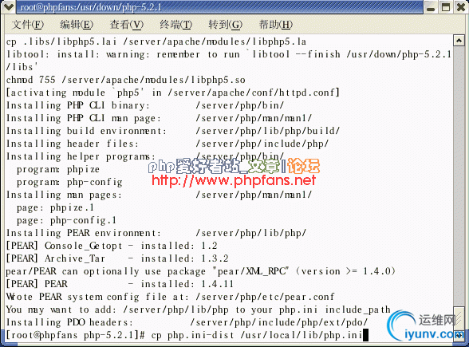
Task: Click the 'Installing PHP CLI binary:' line
Action: click(x=145, y=105)
